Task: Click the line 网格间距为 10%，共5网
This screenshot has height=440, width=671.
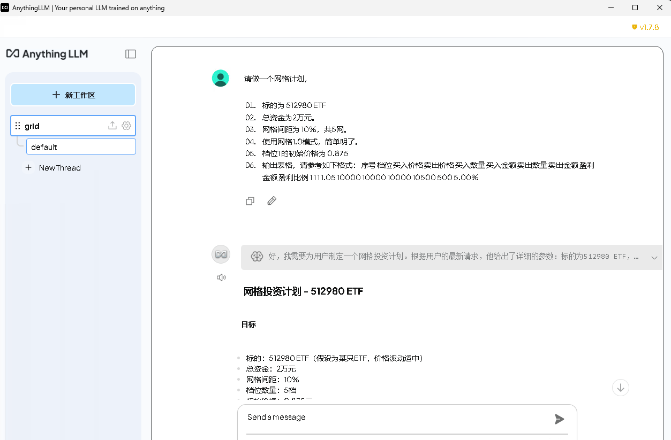Action: click(305, 129)
